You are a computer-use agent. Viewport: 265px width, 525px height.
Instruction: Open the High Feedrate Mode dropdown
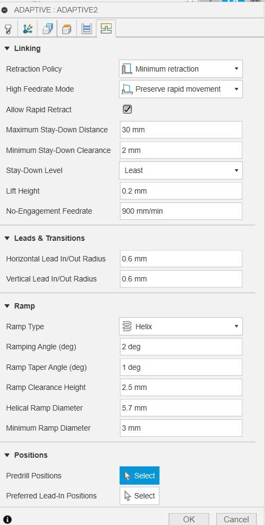tap(180, 89)
